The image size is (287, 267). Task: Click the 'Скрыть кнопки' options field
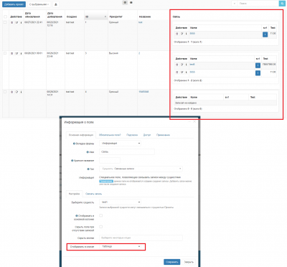click(141, 238)
